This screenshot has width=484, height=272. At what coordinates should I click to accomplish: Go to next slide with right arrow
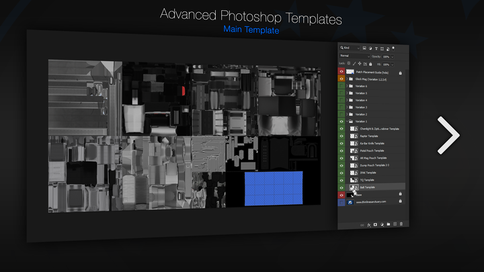(x=448, y=135)
